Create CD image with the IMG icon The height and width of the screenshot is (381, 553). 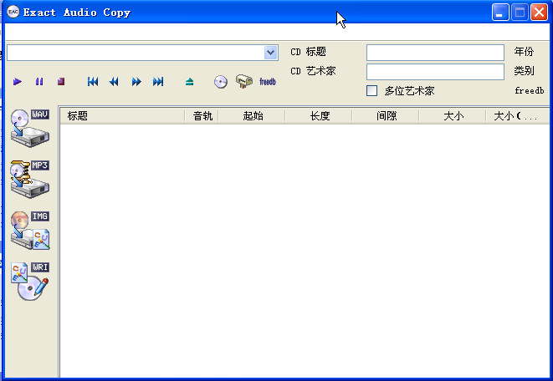click(x=30, y=231)
